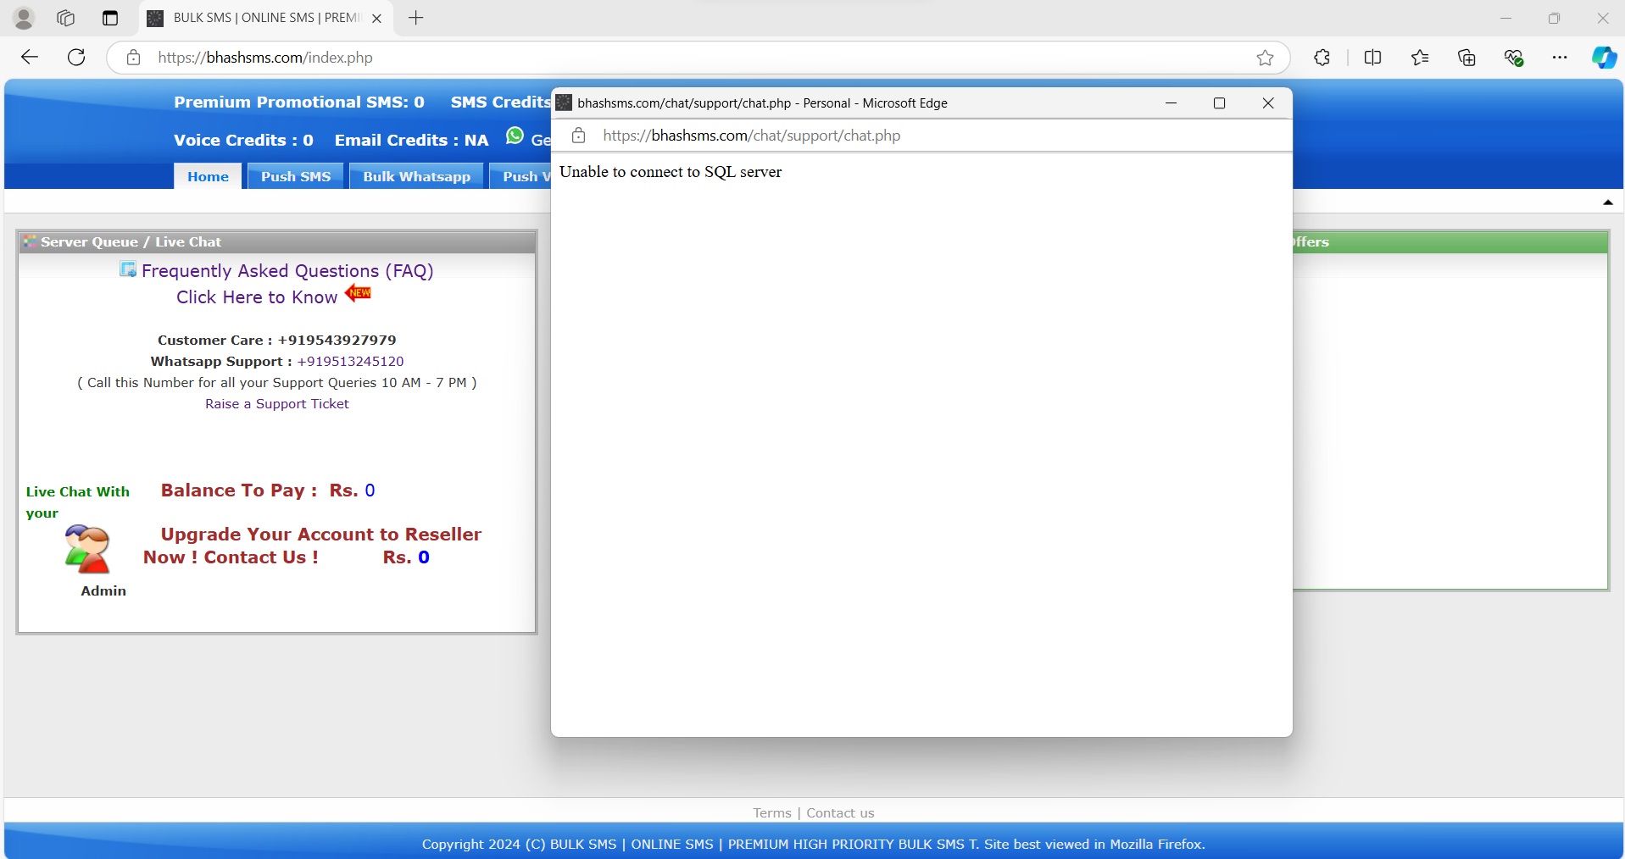Open the tab actions menu icon

click(x=110, y=18)
